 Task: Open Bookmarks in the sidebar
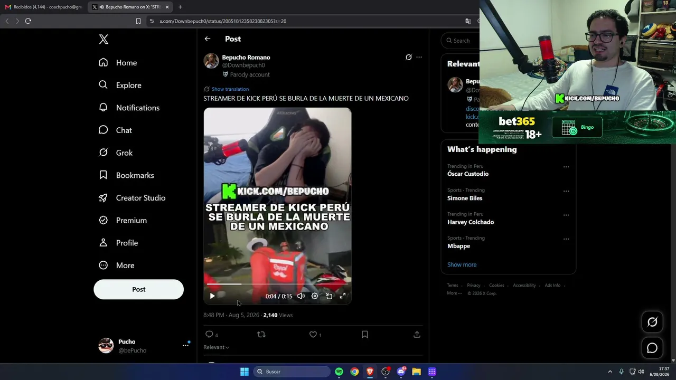point(126,175)
